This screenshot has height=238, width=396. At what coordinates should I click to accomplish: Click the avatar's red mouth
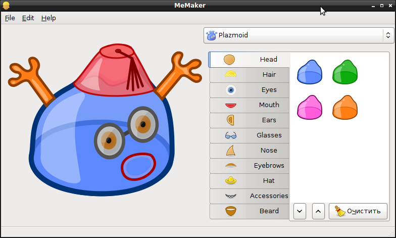138,167
